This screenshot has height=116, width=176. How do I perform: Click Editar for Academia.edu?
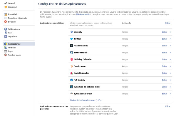point(165,46)
